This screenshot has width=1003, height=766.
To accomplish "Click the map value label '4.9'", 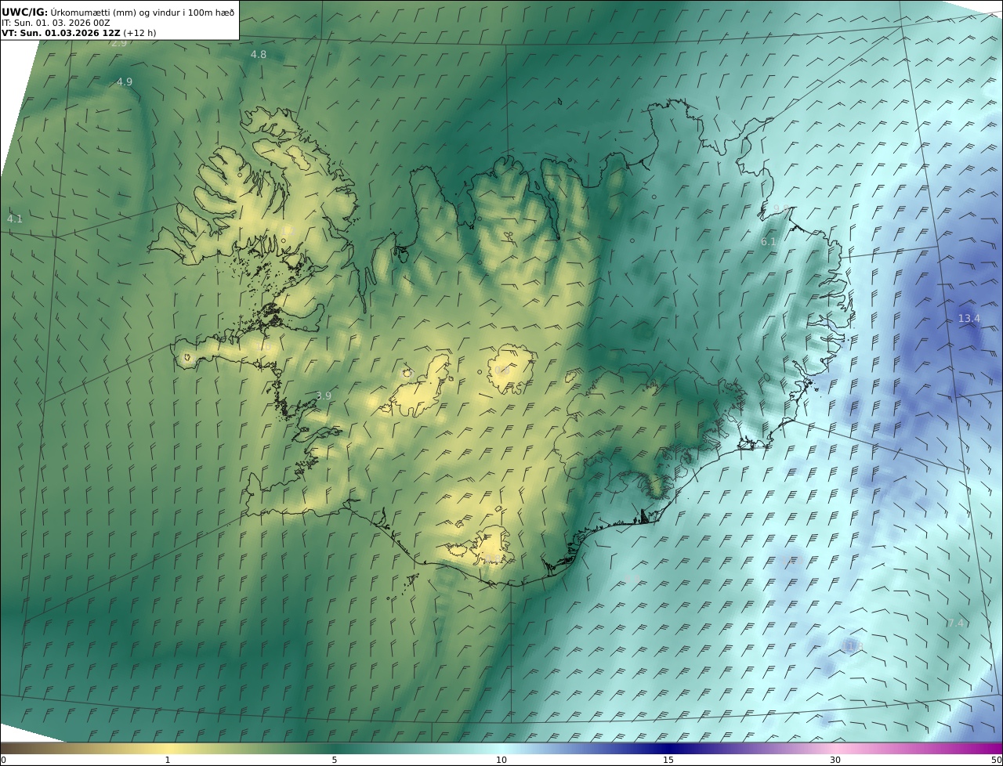I will [125, 81].
